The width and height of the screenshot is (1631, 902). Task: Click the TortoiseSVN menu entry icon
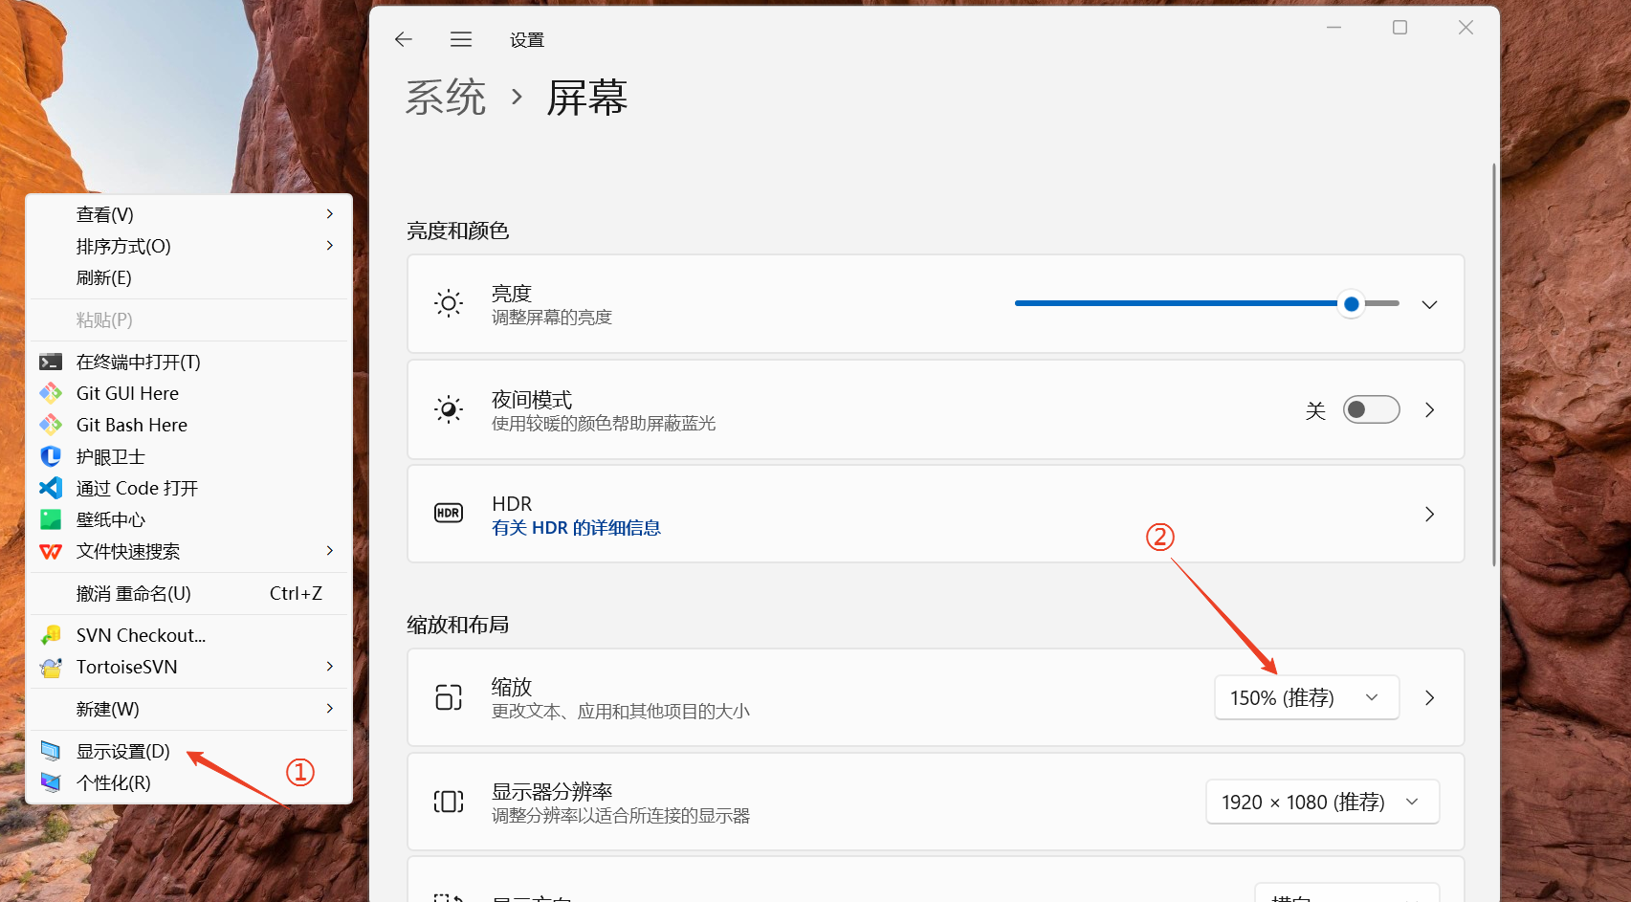pos(51,667)
